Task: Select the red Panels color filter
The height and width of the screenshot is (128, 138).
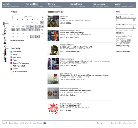Action: tap(11, 69)
